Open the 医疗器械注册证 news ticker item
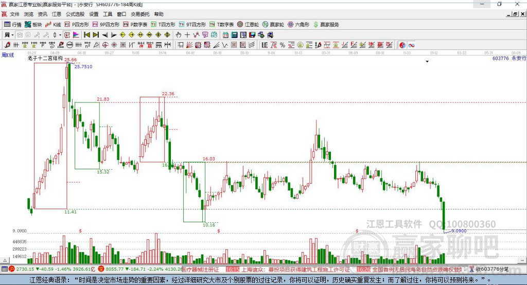Screen dimensions: 527x285 (x=200, y=269)
